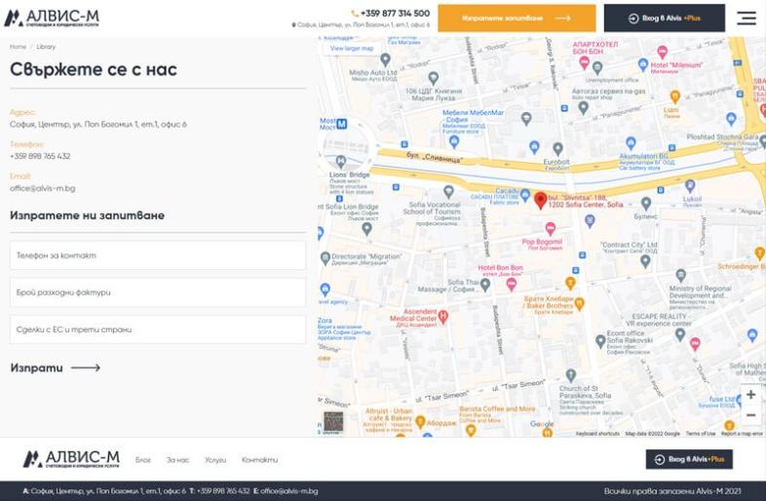Click the Akumulatori BG blue map pin
The width and height of the screenshot is (766, 501).
(x=631, y=142)
